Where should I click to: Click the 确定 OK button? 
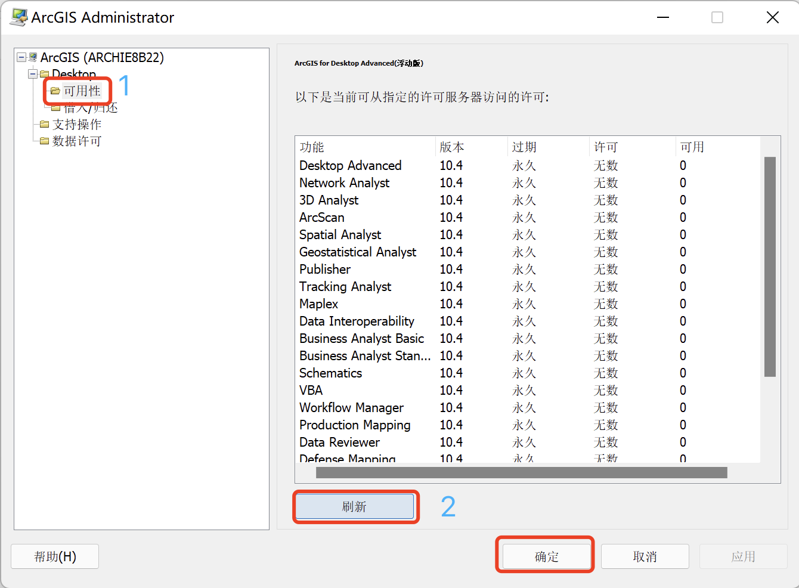pyautogui.click(x=547, y=556)
